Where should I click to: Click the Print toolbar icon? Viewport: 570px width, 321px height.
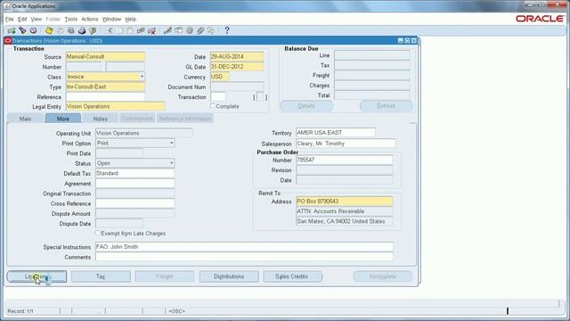(82, 31)
